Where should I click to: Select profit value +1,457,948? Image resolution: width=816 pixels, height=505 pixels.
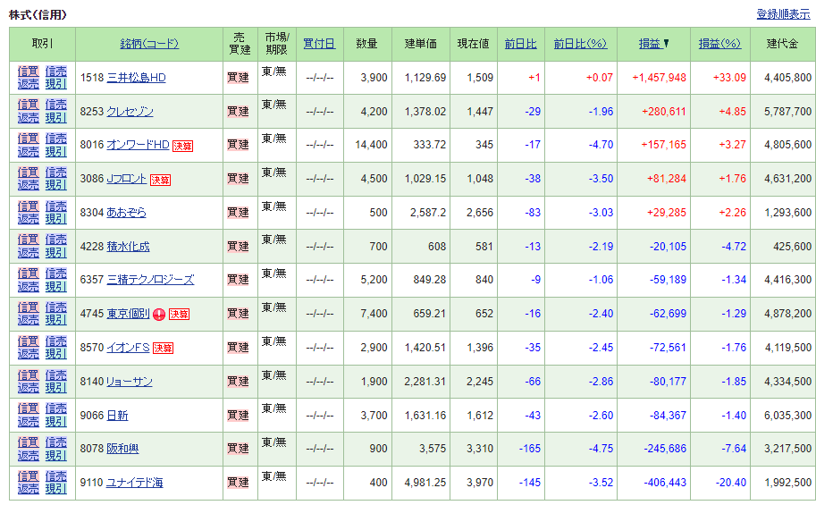pyautogui.click(x=659, y=78)
